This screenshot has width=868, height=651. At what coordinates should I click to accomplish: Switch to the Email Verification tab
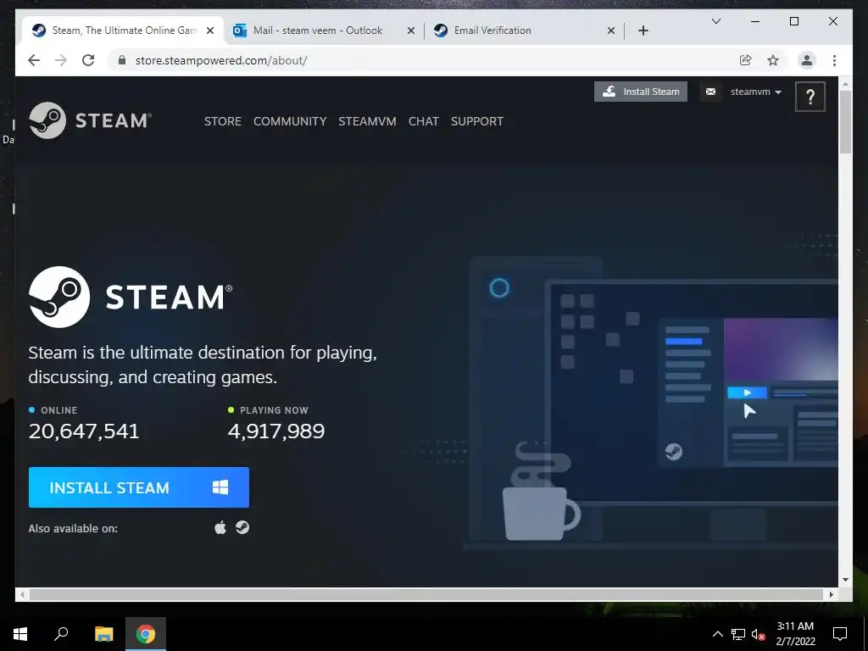click(524, 31)
